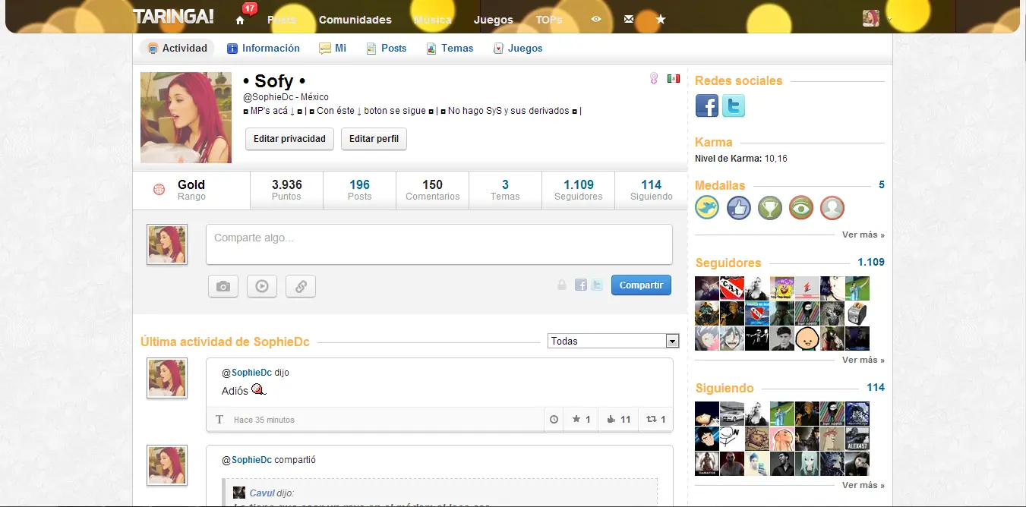The width and height of the screenshot is (1026, 507).
Task: Click the Gold rank badge icon
Action: 159,190
